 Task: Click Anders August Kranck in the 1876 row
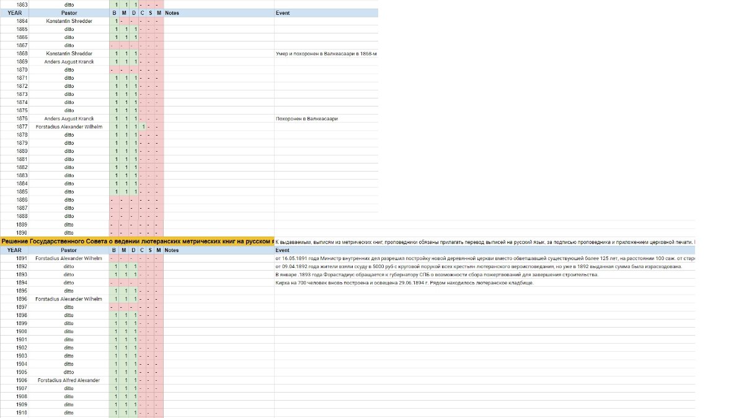coord(69,118)
